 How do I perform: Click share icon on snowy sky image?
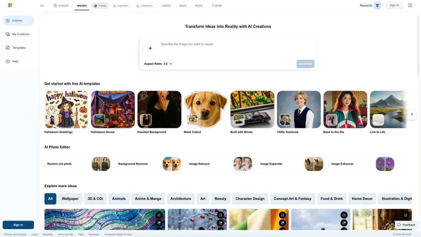coord(344,223)
